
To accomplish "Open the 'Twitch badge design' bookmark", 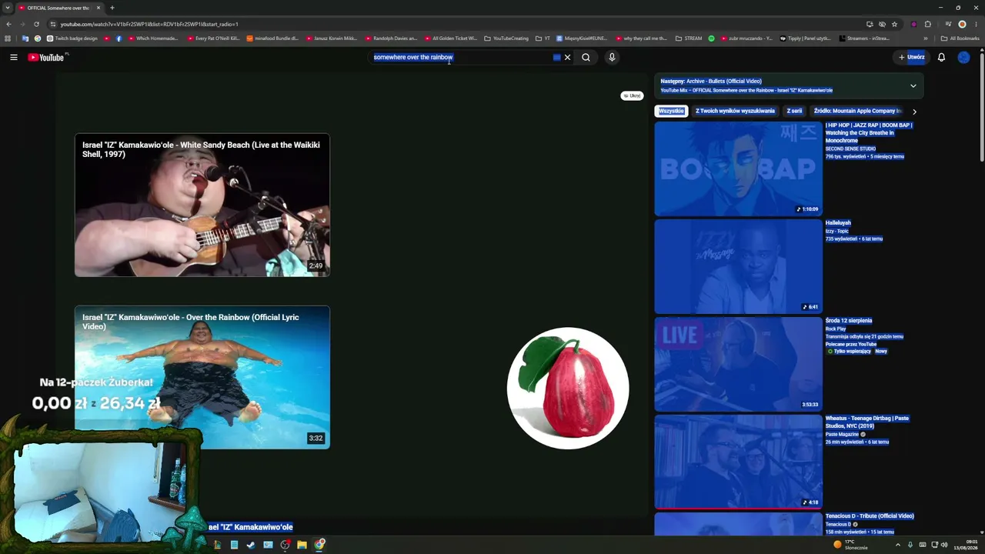I will pos(72,38).
